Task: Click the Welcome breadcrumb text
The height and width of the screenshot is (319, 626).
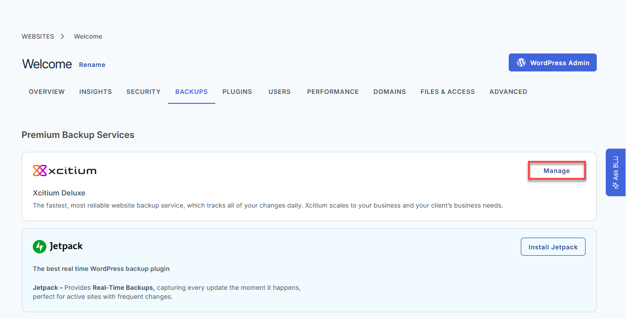Action: point(88,36)
